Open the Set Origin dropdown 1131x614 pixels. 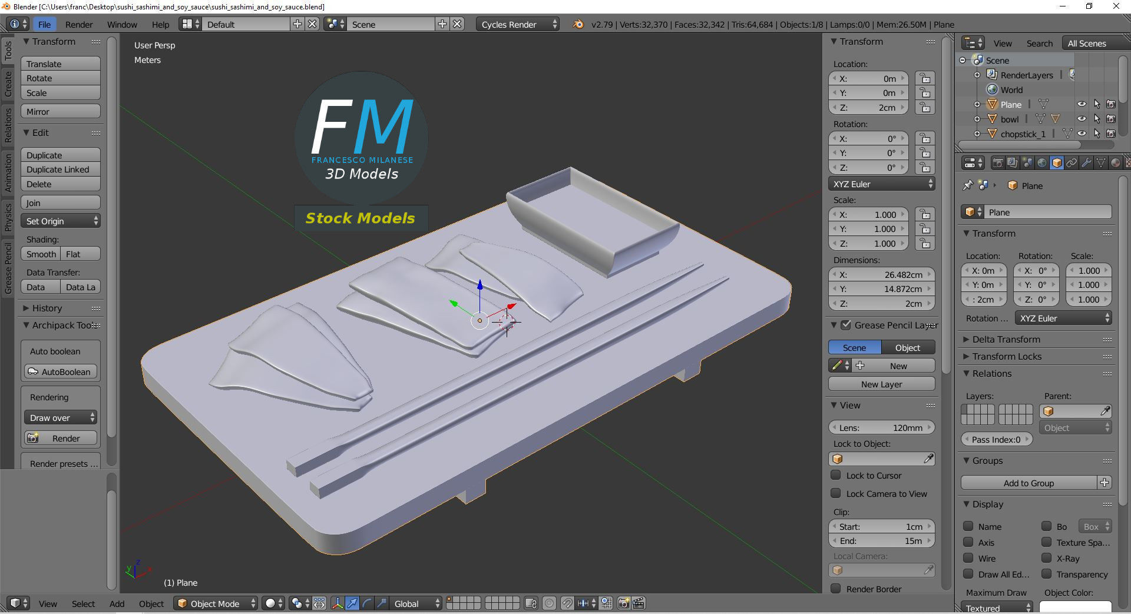[61, 221]
